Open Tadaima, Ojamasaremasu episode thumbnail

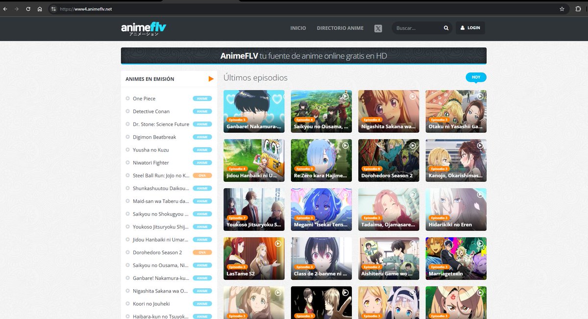click(x=389, y=209)
